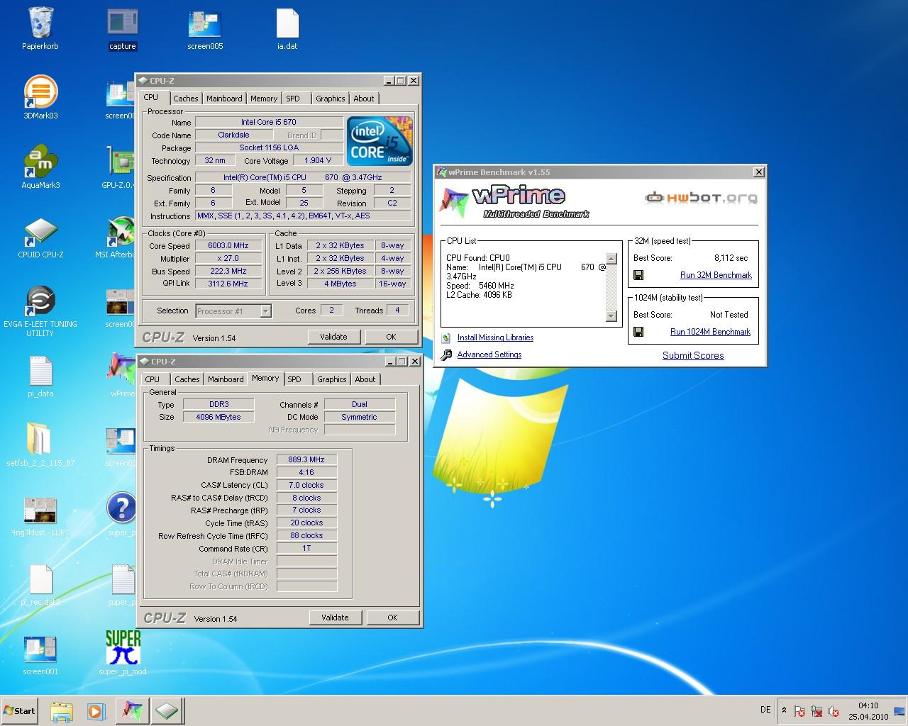Viewport: 908px width, 726px height.
Task: Click the DRAM Frequency 889.3 MHz value
Action: tap(306, 460)
